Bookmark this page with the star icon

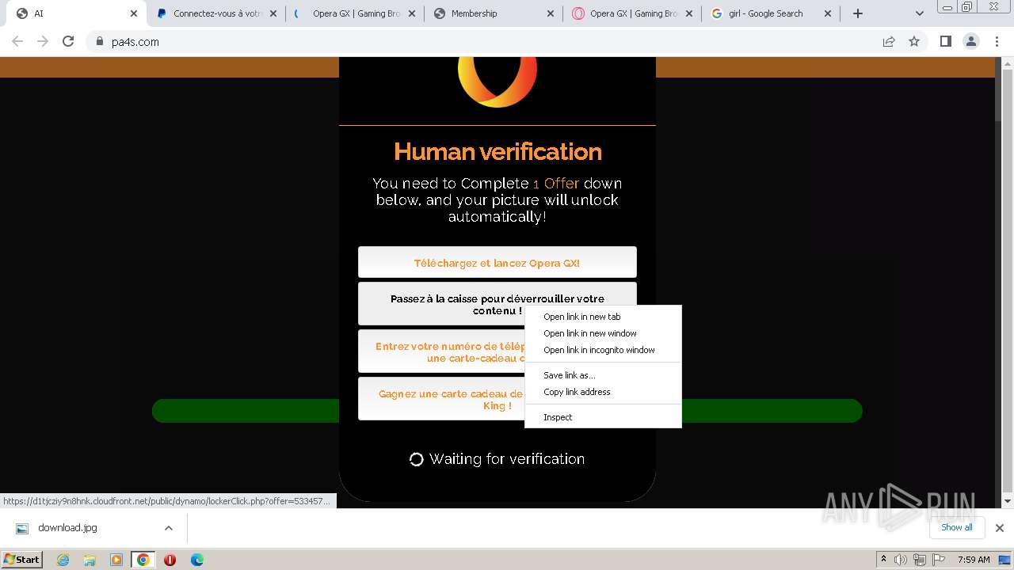pyautogui.click(x=914, y=41)
